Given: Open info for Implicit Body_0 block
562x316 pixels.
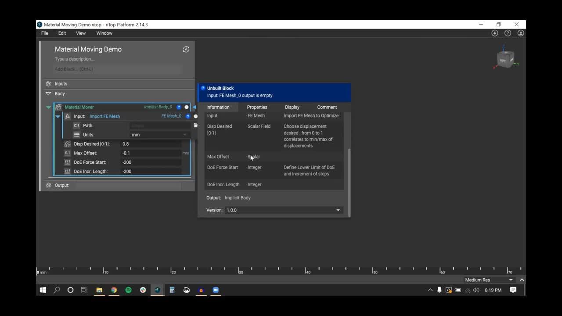Looking at the screenshot, I should (179, 107).
